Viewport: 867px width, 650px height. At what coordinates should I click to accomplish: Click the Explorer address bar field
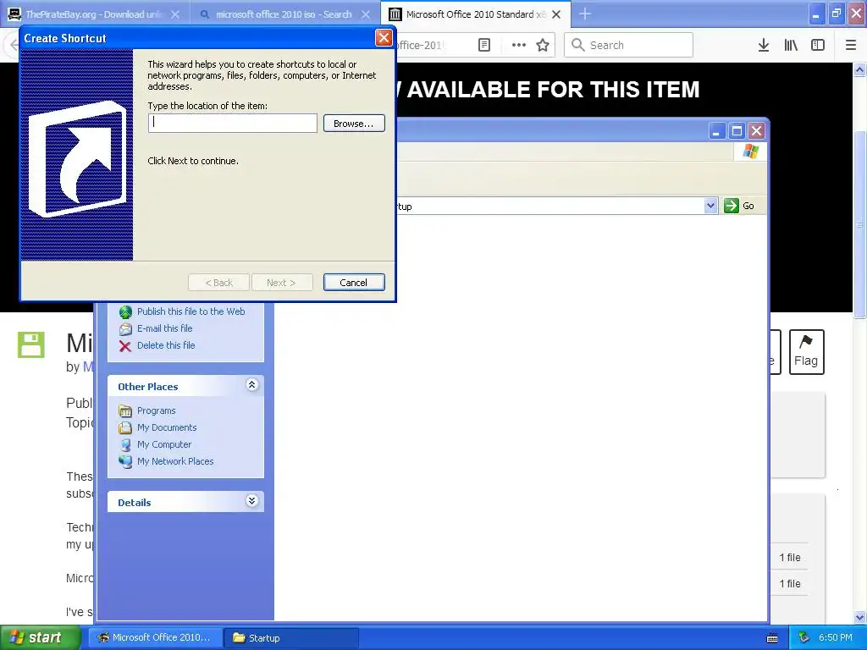click(x=550, y=207)
